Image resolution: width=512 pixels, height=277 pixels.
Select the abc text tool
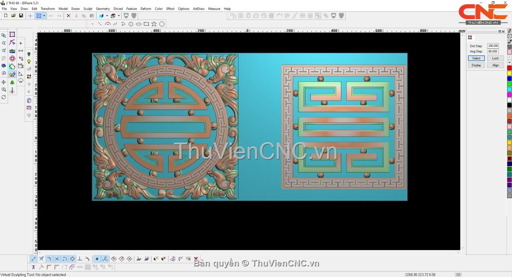click(12, 51)
